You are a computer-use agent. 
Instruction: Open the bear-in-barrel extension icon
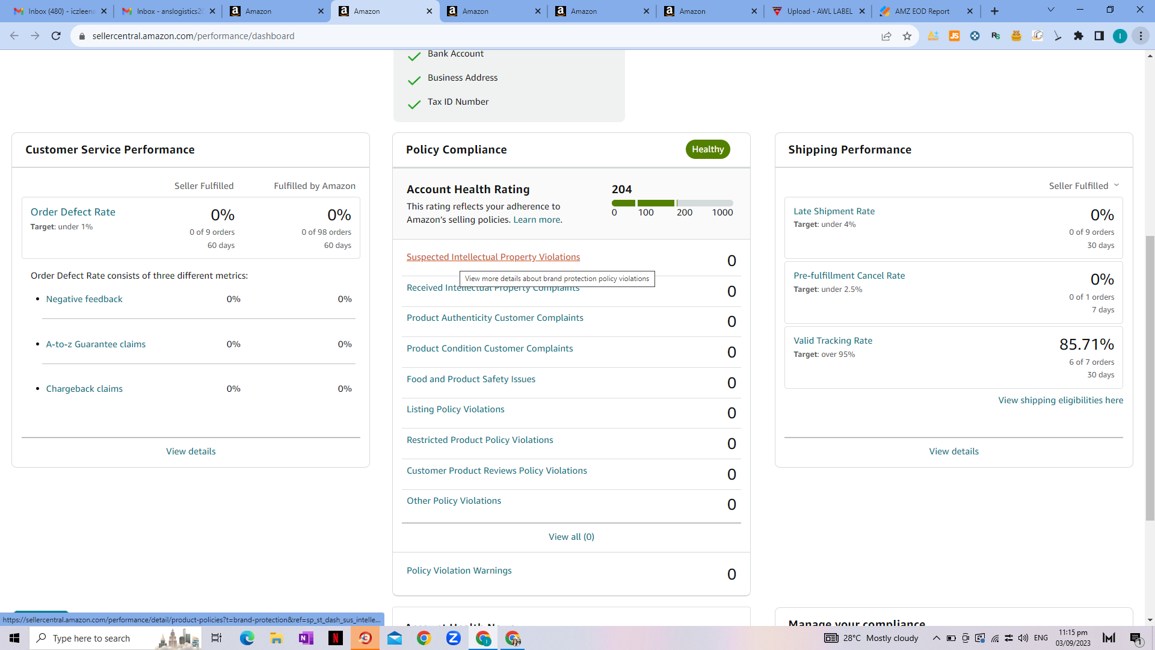pyautogui.click(x=1016, y=36)
